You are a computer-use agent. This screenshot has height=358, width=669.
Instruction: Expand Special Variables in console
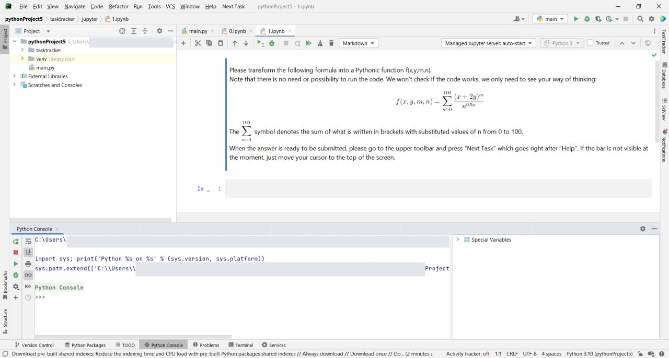click(x=458, y=240)
